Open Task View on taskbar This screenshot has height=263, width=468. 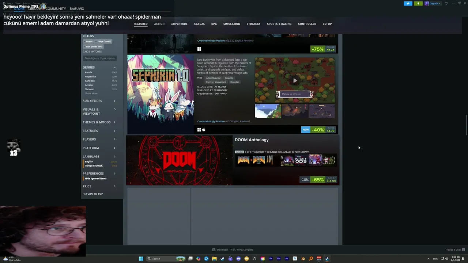point(190,259)
